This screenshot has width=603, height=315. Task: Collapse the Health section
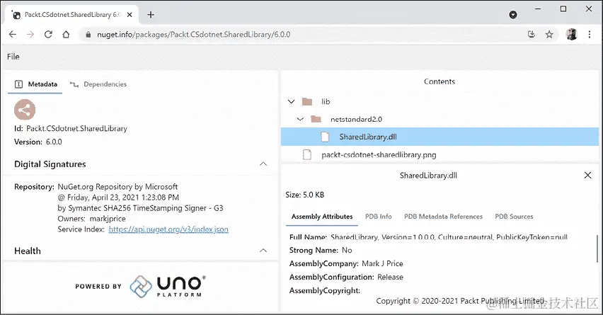coord(263,251)
